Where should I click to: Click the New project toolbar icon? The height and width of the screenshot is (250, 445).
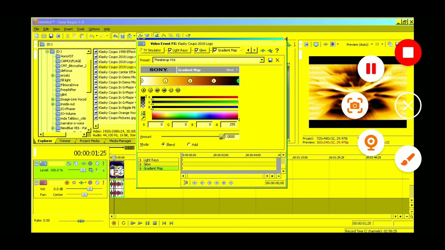pos(37,36)
